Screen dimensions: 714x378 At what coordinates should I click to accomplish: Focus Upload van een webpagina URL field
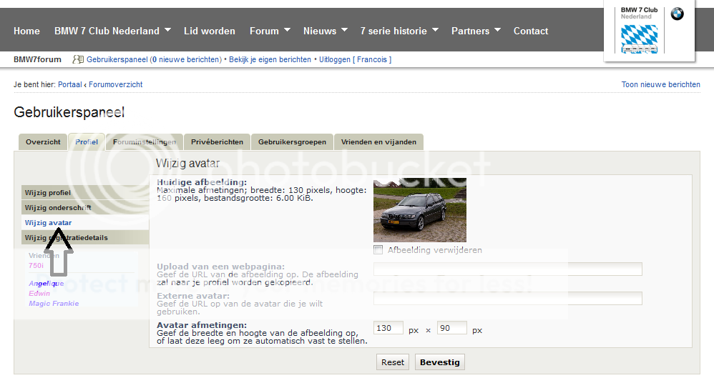pos(508,269)
